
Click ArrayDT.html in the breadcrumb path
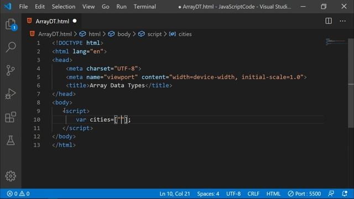[x=55, y=34]
